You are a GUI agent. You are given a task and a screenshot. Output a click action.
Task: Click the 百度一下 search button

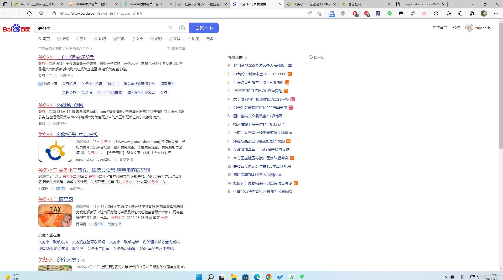[204, 28]
